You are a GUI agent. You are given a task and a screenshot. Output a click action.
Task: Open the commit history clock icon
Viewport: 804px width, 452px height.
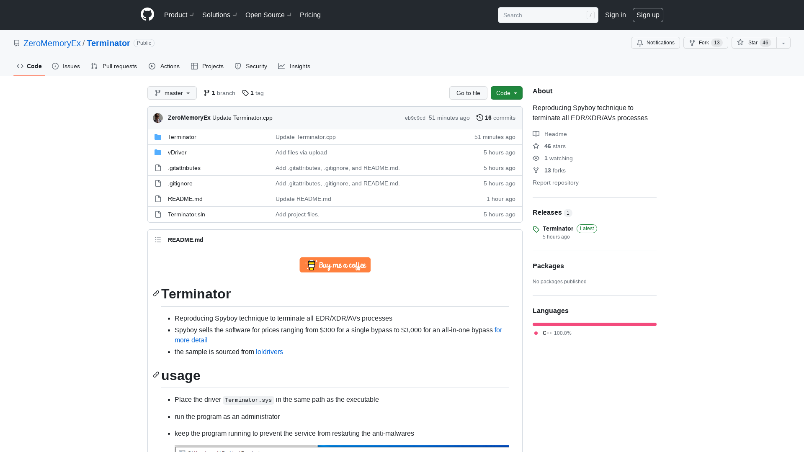pyautogui.click(x=480, y=118)
